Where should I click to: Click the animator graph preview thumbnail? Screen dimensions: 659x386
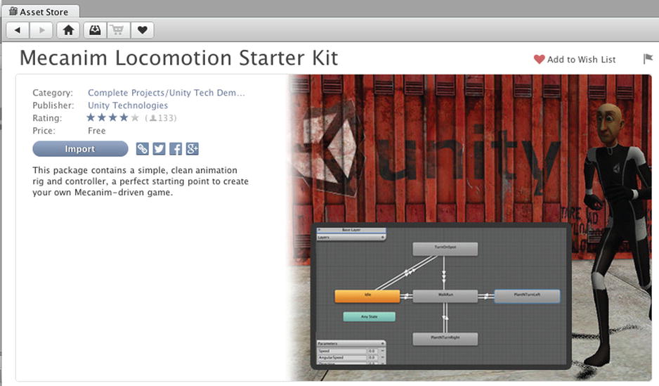441,296
